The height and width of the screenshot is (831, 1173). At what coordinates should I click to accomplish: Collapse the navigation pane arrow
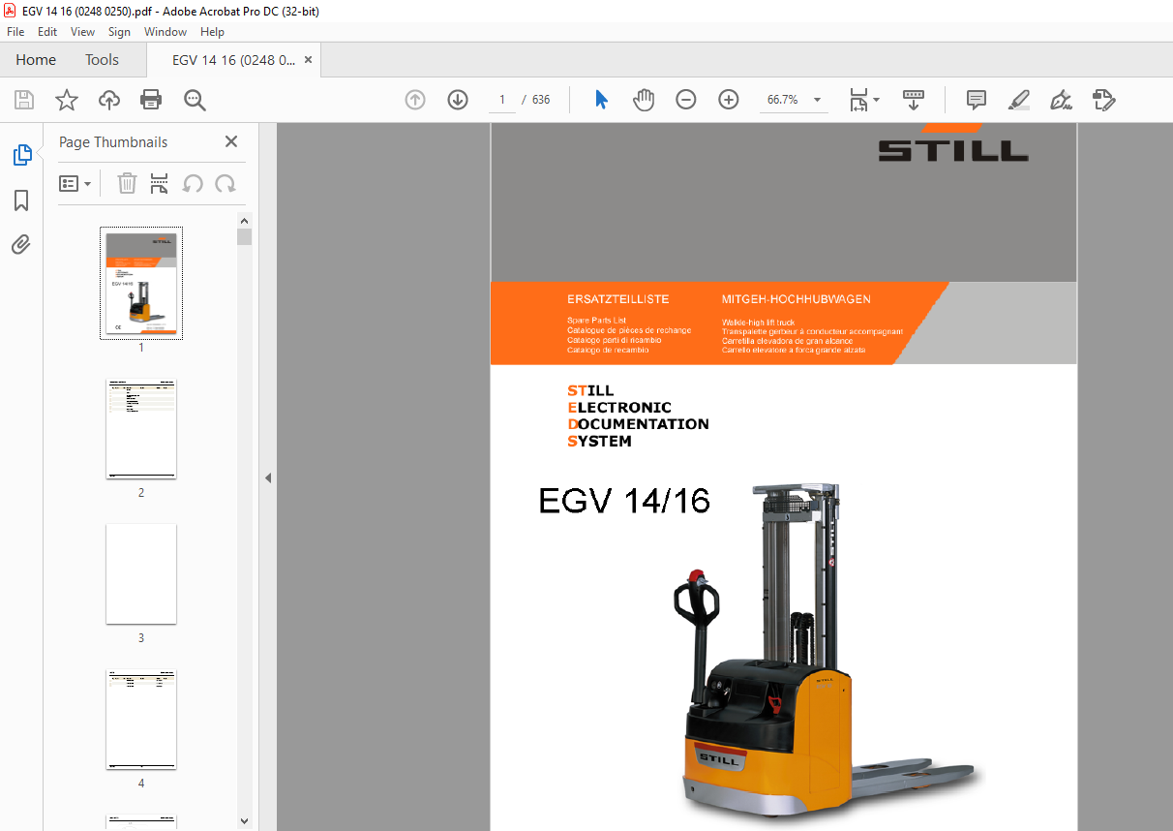268,477
